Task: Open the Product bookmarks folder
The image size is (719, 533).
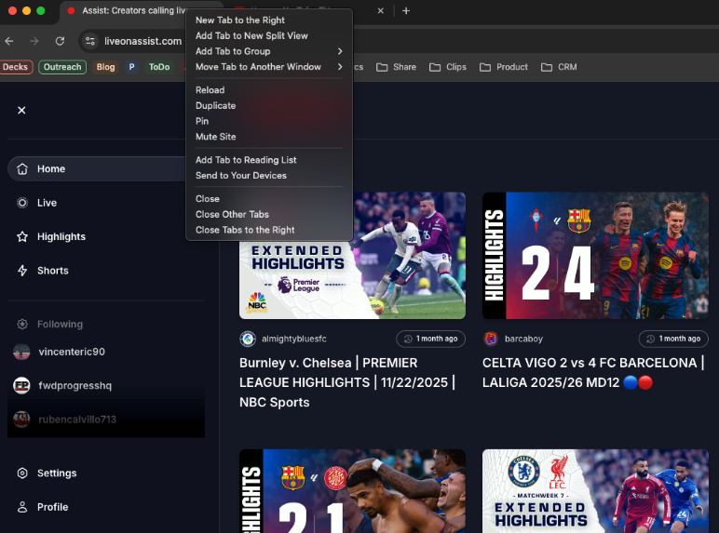Action: tap(504, 67)
